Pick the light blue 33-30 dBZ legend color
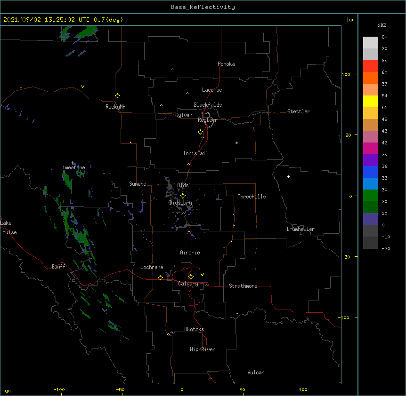The height and width of the screenshot is (396, 406). coord(370,183)
